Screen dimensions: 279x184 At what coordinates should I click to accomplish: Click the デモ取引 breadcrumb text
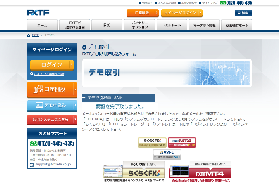coord(50,35)
